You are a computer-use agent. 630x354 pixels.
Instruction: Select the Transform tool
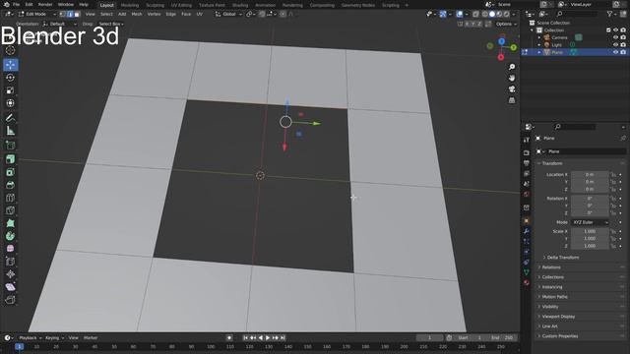pos(11,103)
